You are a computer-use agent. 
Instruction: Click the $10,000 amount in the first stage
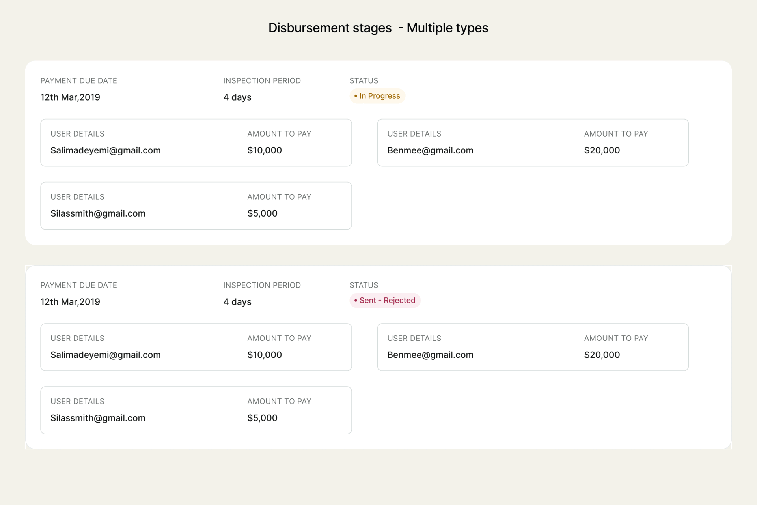265,150
